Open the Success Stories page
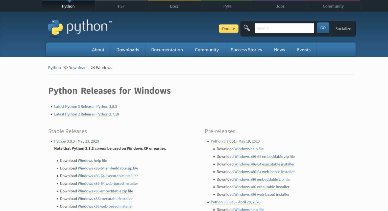 coord(246,50)
